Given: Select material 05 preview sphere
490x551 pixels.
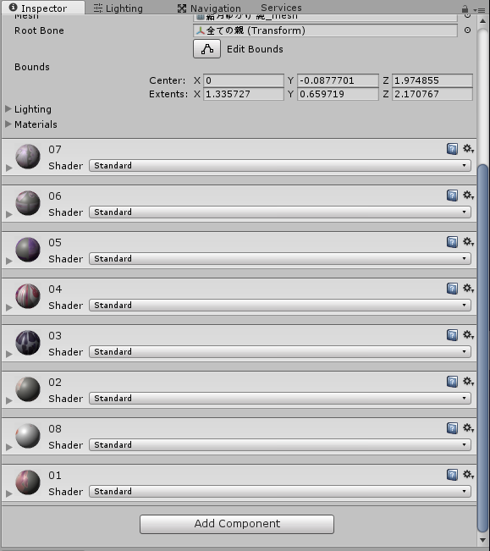Looking at the screenshot, I should [x=28, y=250].
